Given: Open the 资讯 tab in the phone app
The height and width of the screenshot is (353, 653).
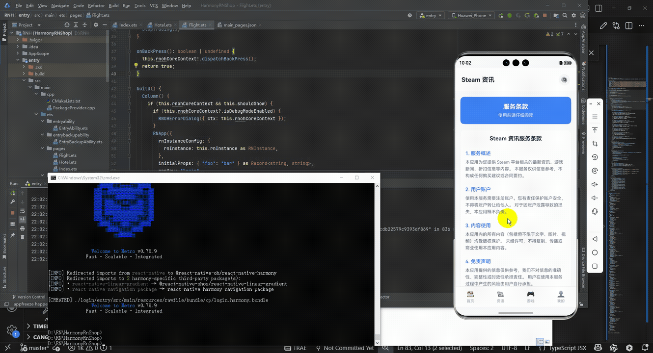Looking at the screenshot, I should pos(500,297).
